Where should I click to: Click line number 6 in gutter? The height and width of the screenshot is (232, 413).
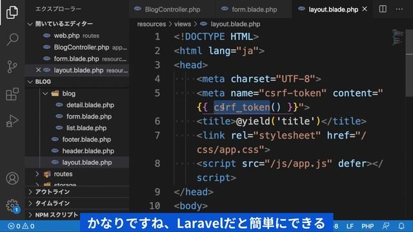pos(157,121)
